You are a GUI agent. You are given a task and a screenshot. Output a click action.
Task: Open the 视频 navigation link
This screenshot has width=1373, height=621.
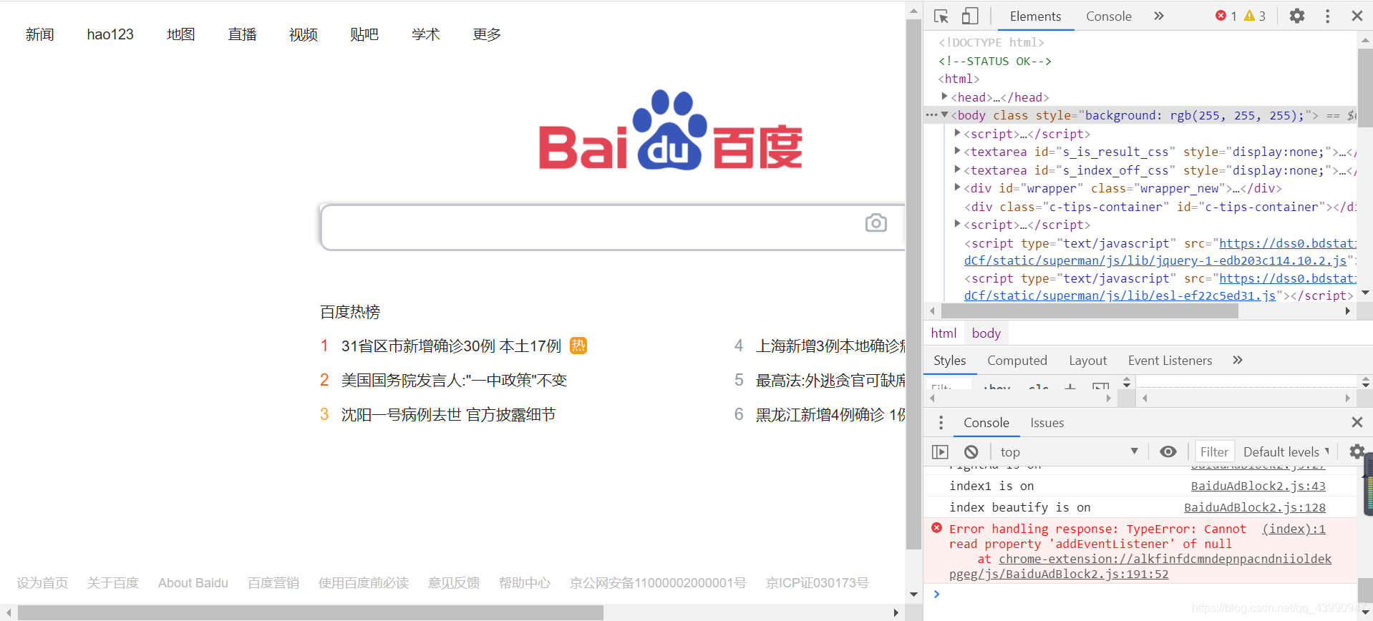(303, 34)
